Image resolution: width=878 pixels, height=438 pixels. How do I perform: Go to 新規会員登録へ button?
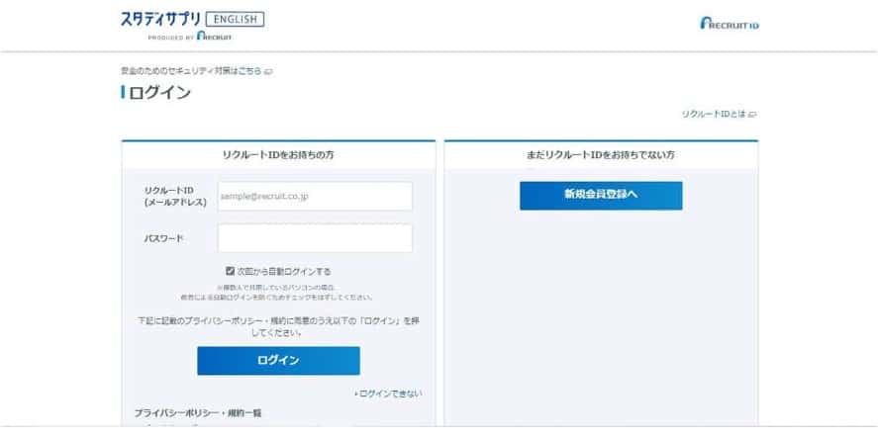click(x=601, y=195)
